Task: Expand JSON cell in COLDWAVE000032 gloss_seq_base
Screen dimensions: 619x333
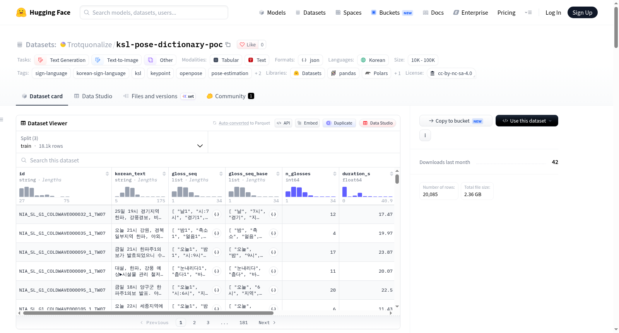Action: coord(274,214)
